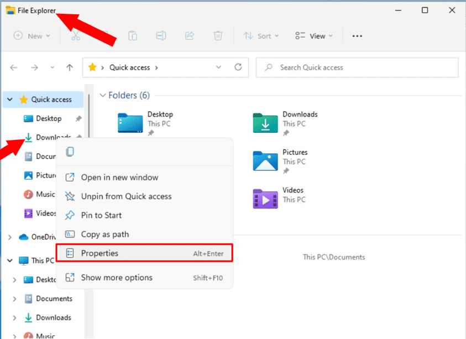Choose Unpin from Quick access
Image resolution: width=466 pixels, height=339 pixels.
pyautogui.click(x=126, y=196)
